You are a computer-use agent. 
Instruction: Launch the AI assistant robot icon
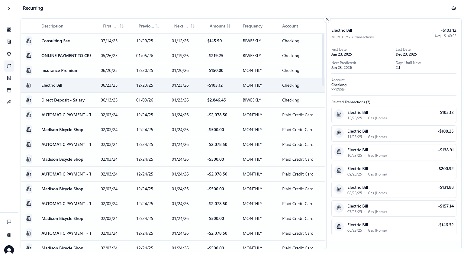tap(454, 8)
